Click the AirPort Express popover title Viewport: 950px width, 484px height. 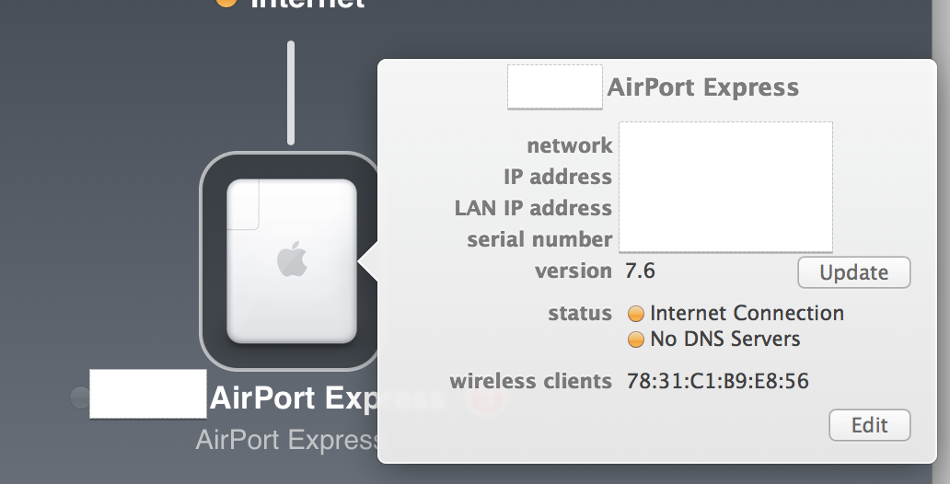702,87
